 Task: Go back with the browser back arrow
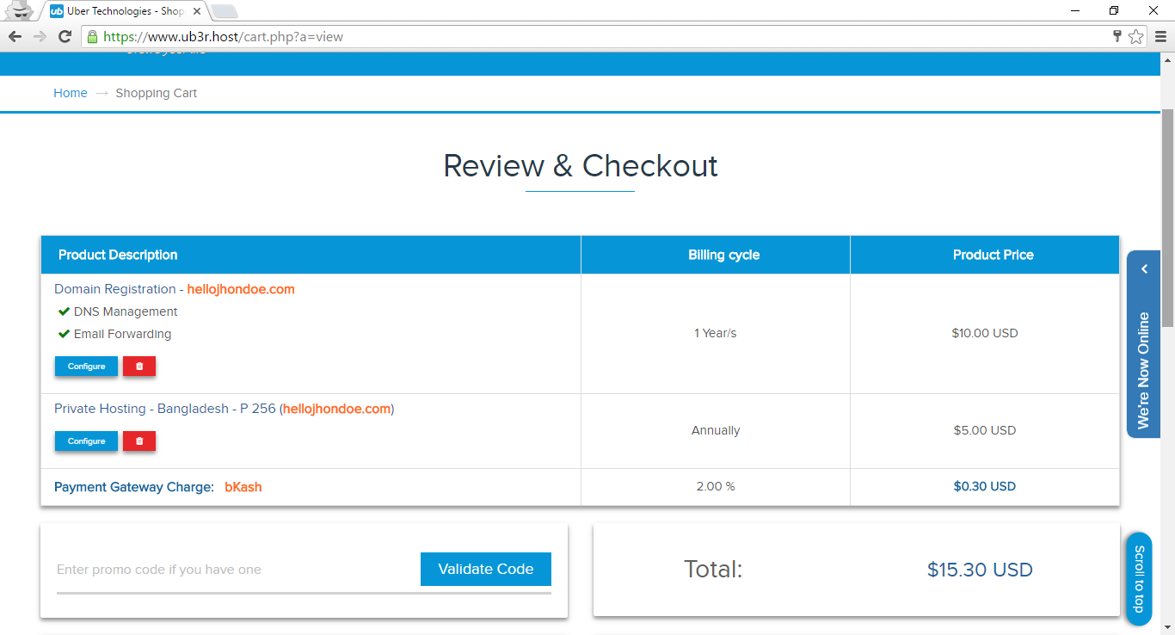coord(15,36)
